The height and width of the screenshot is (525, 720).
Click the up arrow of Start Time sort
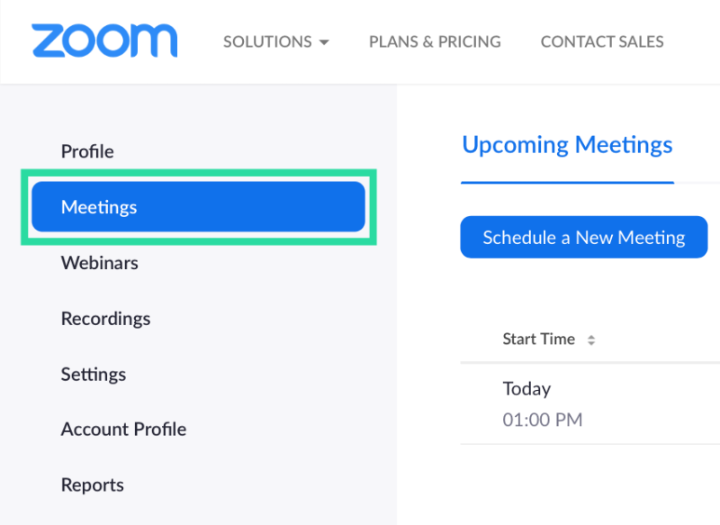[591, 337]
